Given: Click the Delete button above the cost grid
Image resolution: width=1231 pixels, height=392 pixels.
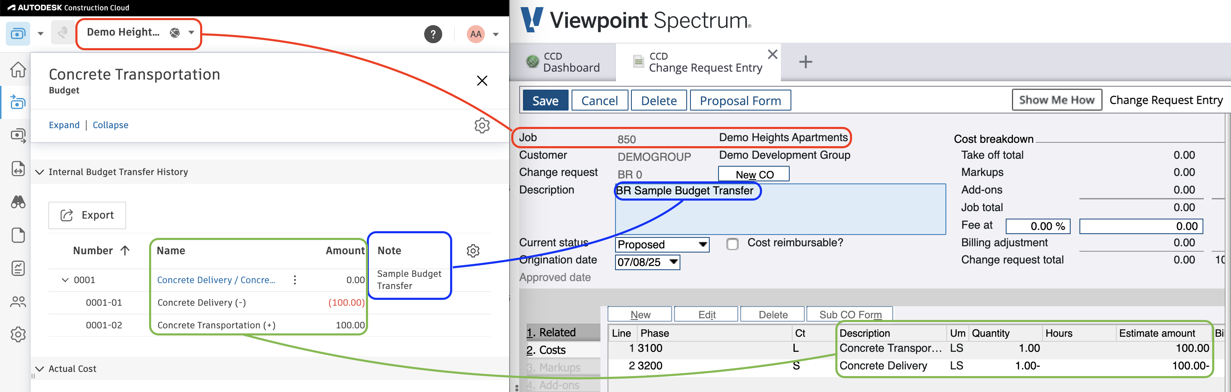Looking at the screenshot, I should pos(772,315).
